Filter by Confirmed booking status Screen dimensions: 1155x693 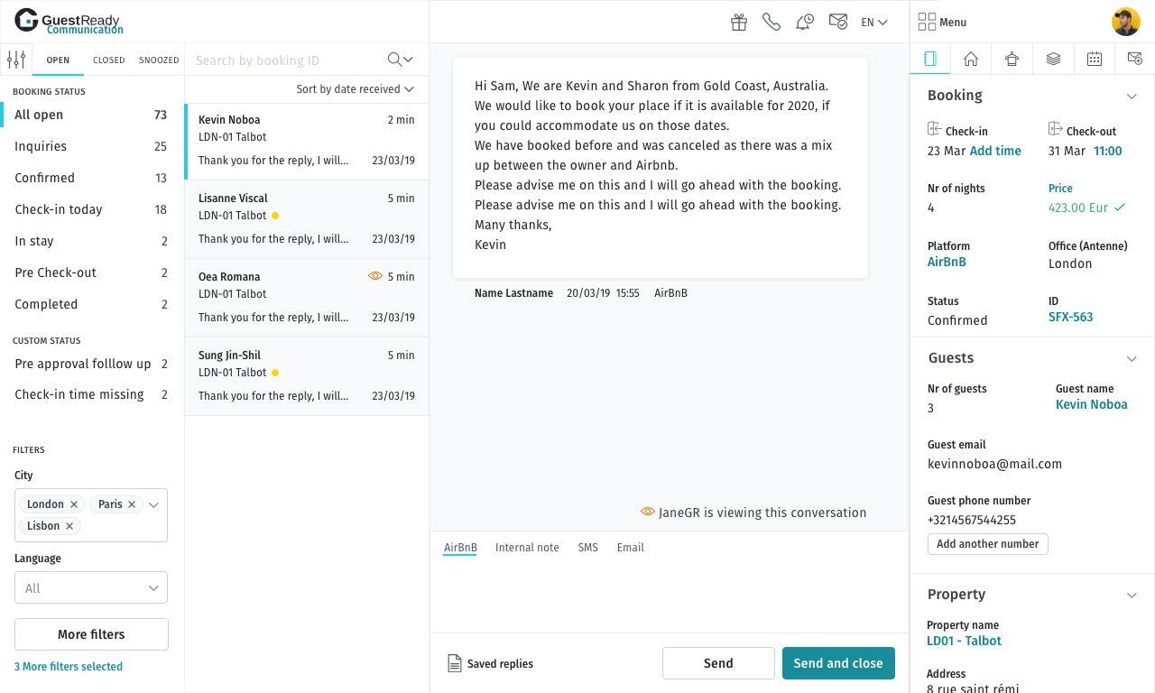point(91,178)
